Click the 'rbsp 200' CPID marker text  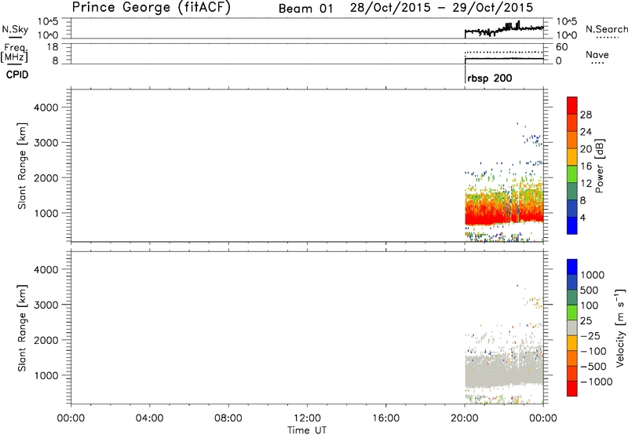(489, 78)
